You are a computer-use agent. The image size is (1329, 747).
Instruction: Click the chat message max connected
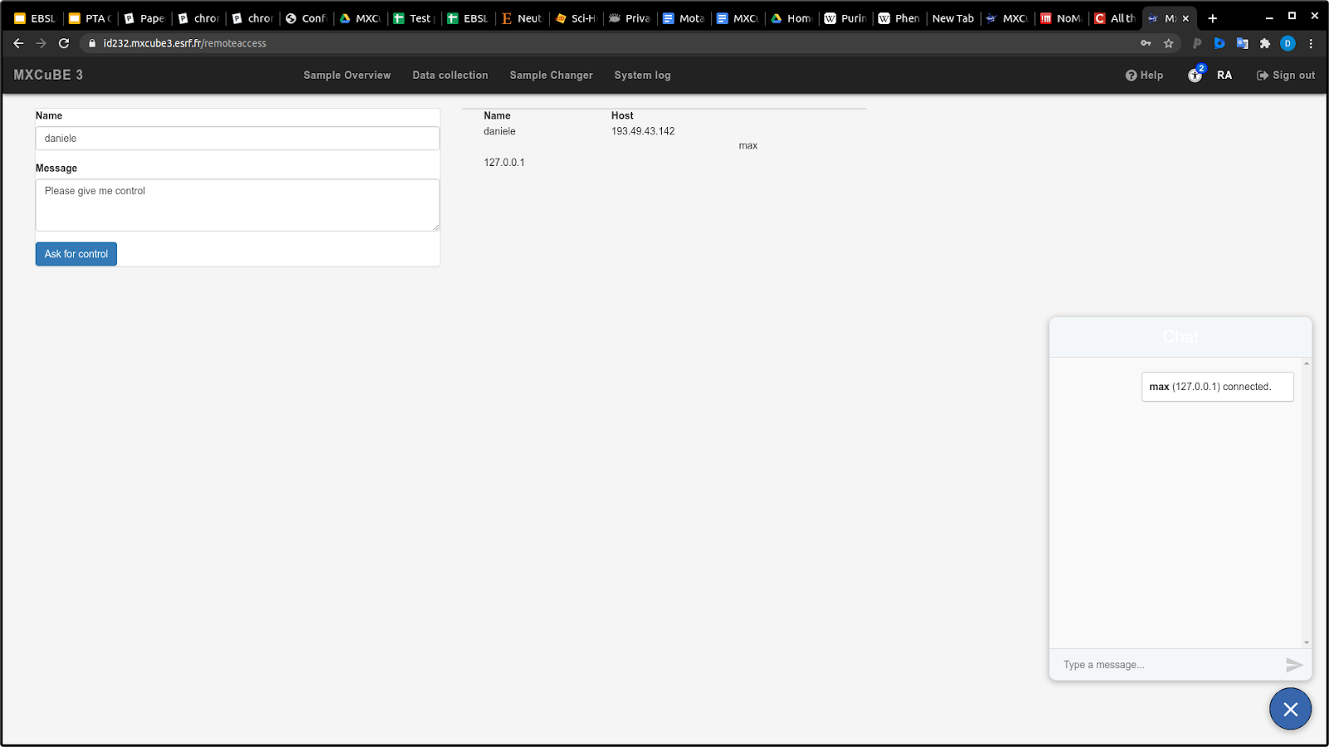point(1218,387)
